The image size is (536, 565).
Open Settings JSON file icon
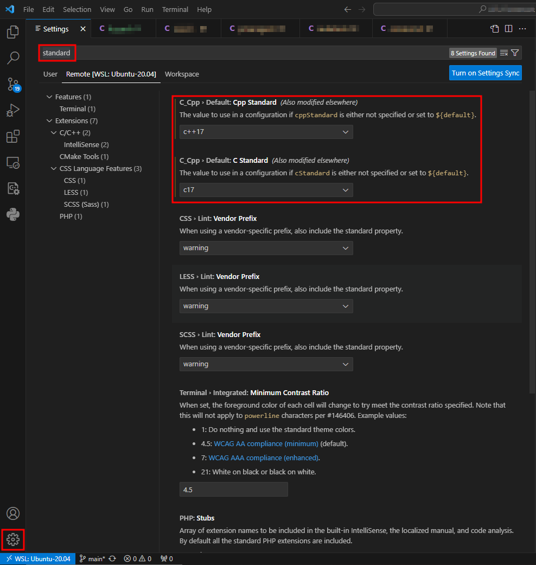pos(495,29)
